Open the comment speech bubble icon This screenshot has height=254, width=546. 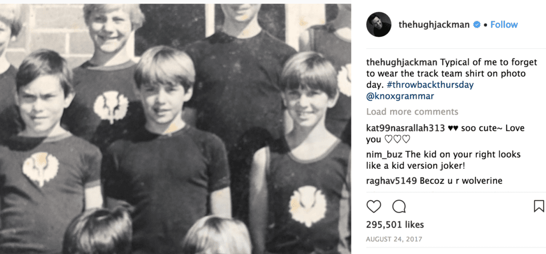pyautogui.click(x=399, y=206)
